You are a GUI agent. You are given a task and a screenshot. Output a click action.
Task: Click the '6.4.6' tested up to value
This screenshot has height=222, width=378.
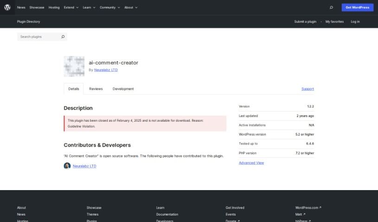pos(310,143)
